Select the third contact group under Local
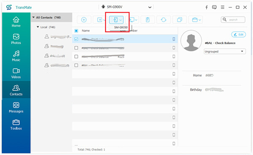Screen dimensions: 253x155 point(55,56)
